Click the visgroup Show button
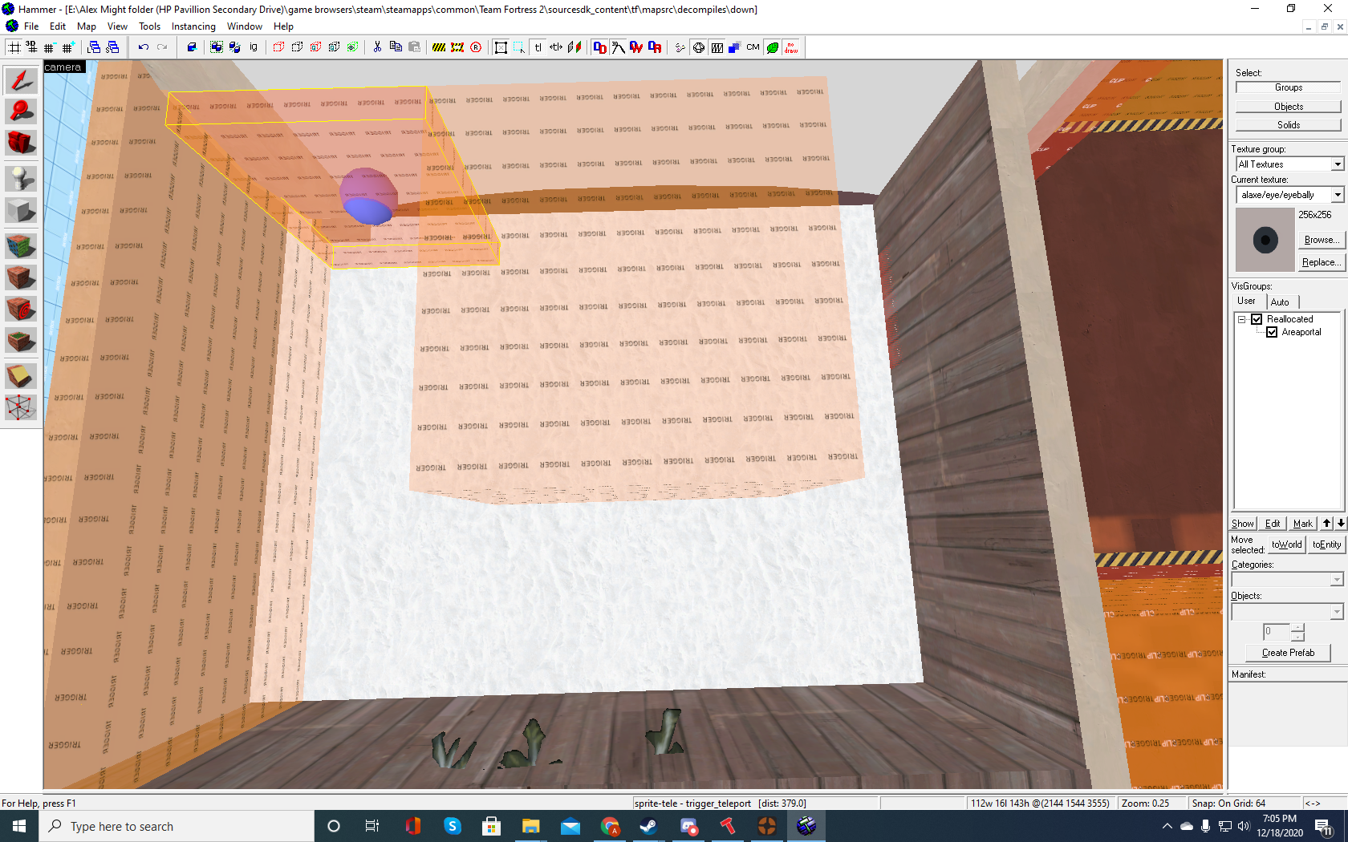1348x842 pixels. click(x=1243, y=524)
